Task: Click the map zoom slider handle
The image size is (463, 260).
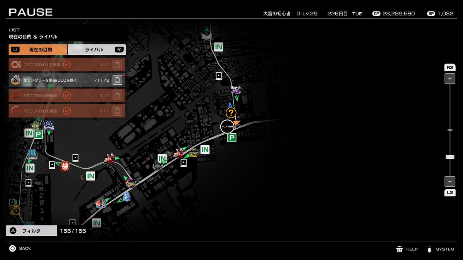Action: click(x=450, y=157)
